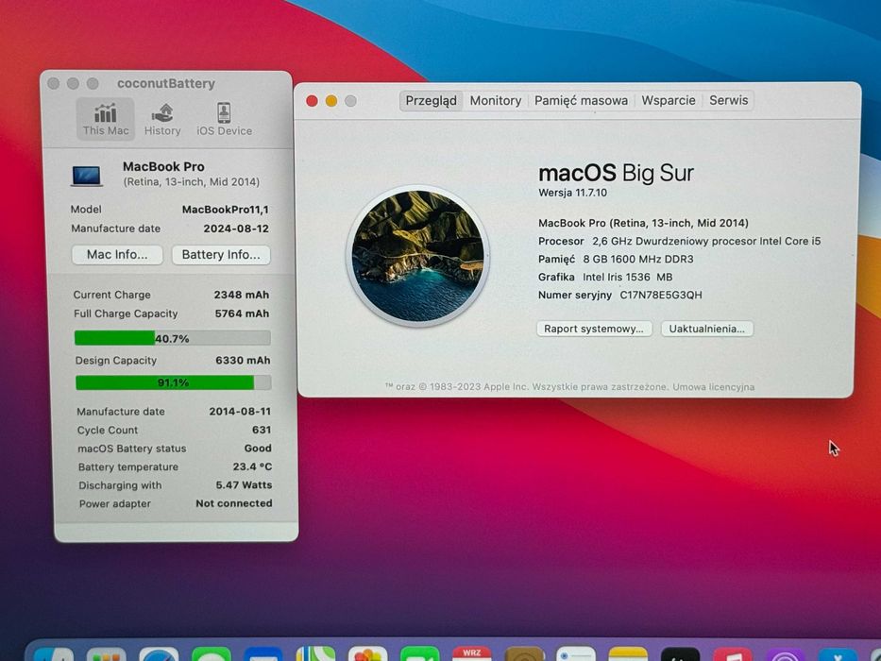Click the macOS Big Sur heading
Image resolution: width=881 pixels, height=661 pixels.
coord(617,173)
